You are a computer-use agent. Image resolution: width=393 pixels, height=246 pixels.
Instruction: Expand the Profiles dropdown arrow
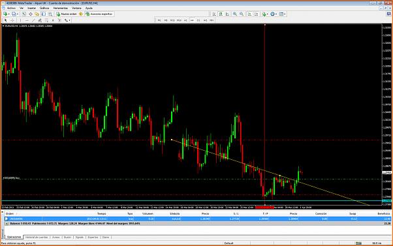pyautogui.click(x=18, y=14)
